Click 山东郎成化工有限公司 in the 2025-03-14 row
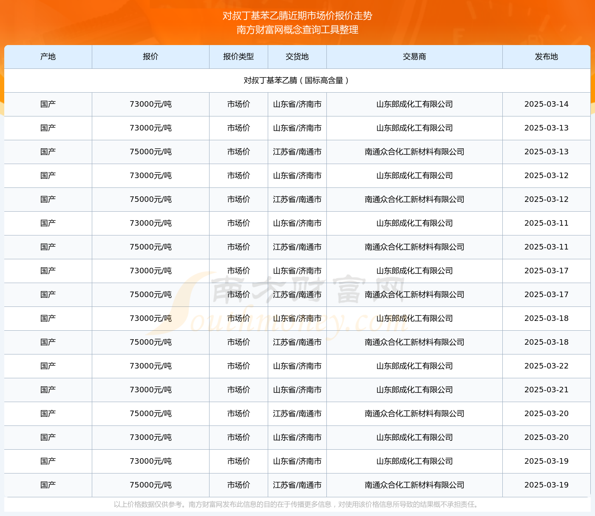The width and height of the screenshot is (595, 516). click(414, 104)
